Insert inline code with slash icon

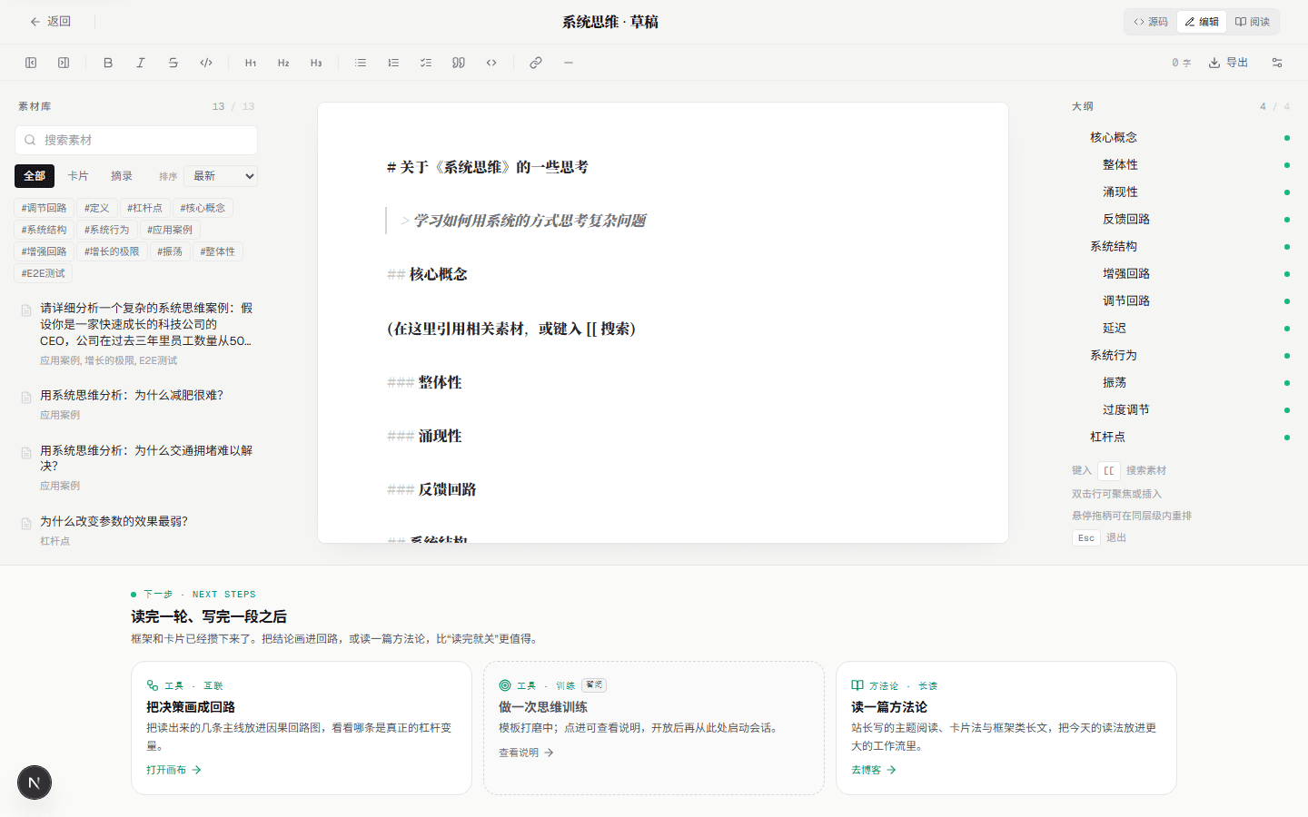tap(206, 63)
